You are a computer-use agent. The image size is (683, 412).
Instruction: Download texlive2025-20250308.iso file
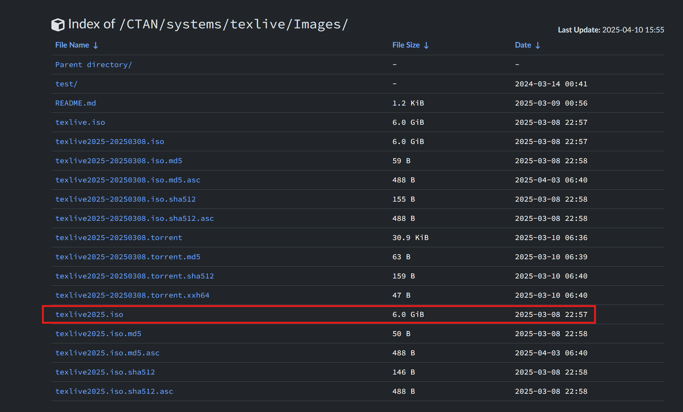point(109,141)
